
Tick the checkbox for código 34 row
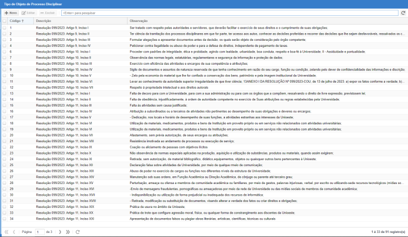pyautogui.click(x=5, y=219)
